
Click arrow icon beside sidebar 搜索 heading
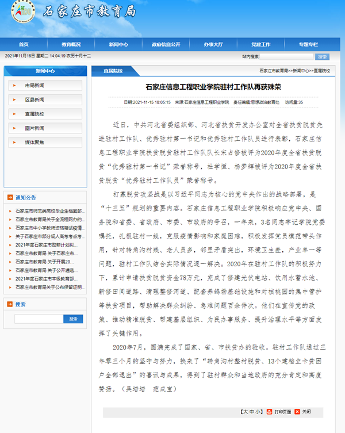click(9, 304)
